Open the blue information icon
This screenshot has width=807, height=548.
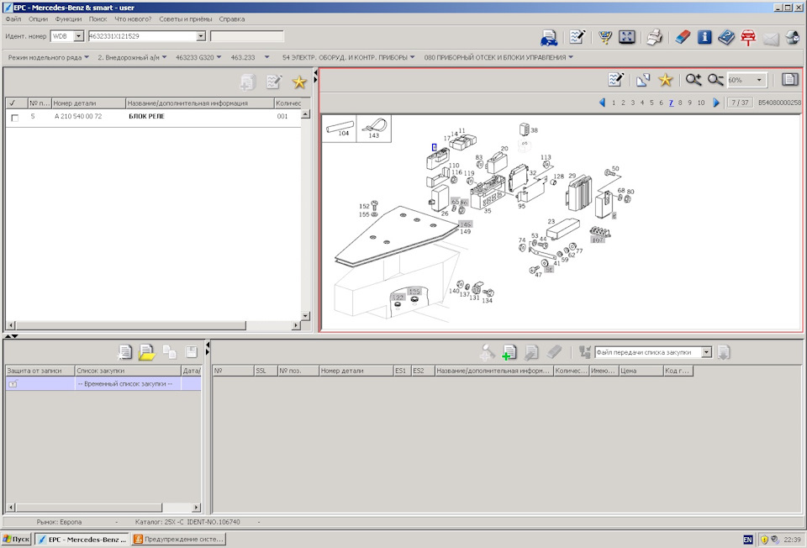[x=704, y=37]
